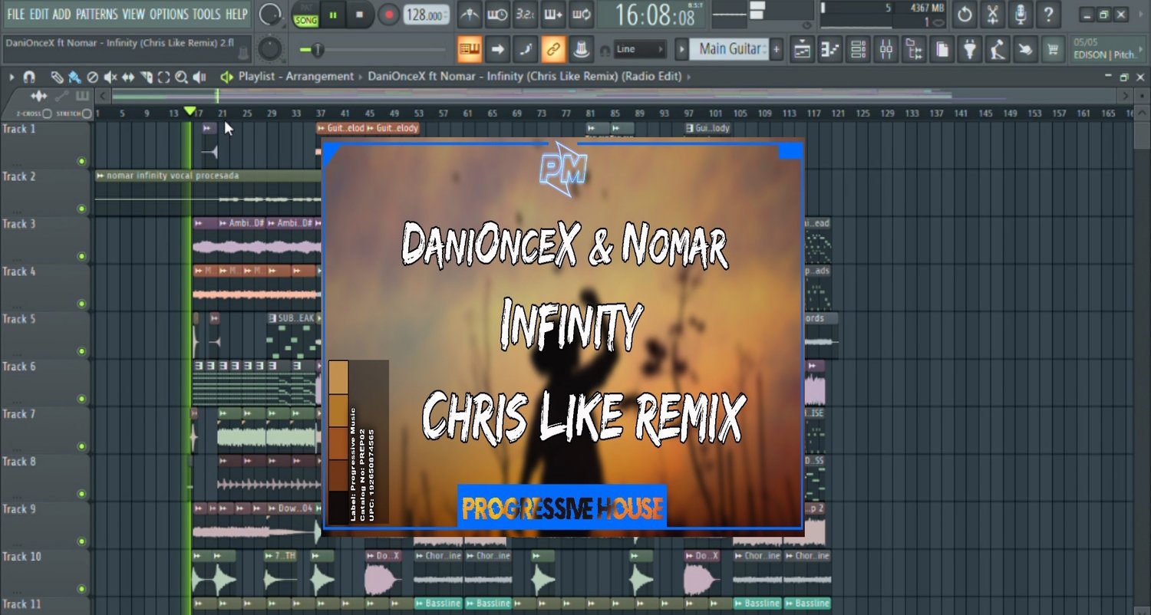The width and height of the screenshot is (1151, 615).
Task: Select the playlist Select tool
Action: click(x=163, y=77)
